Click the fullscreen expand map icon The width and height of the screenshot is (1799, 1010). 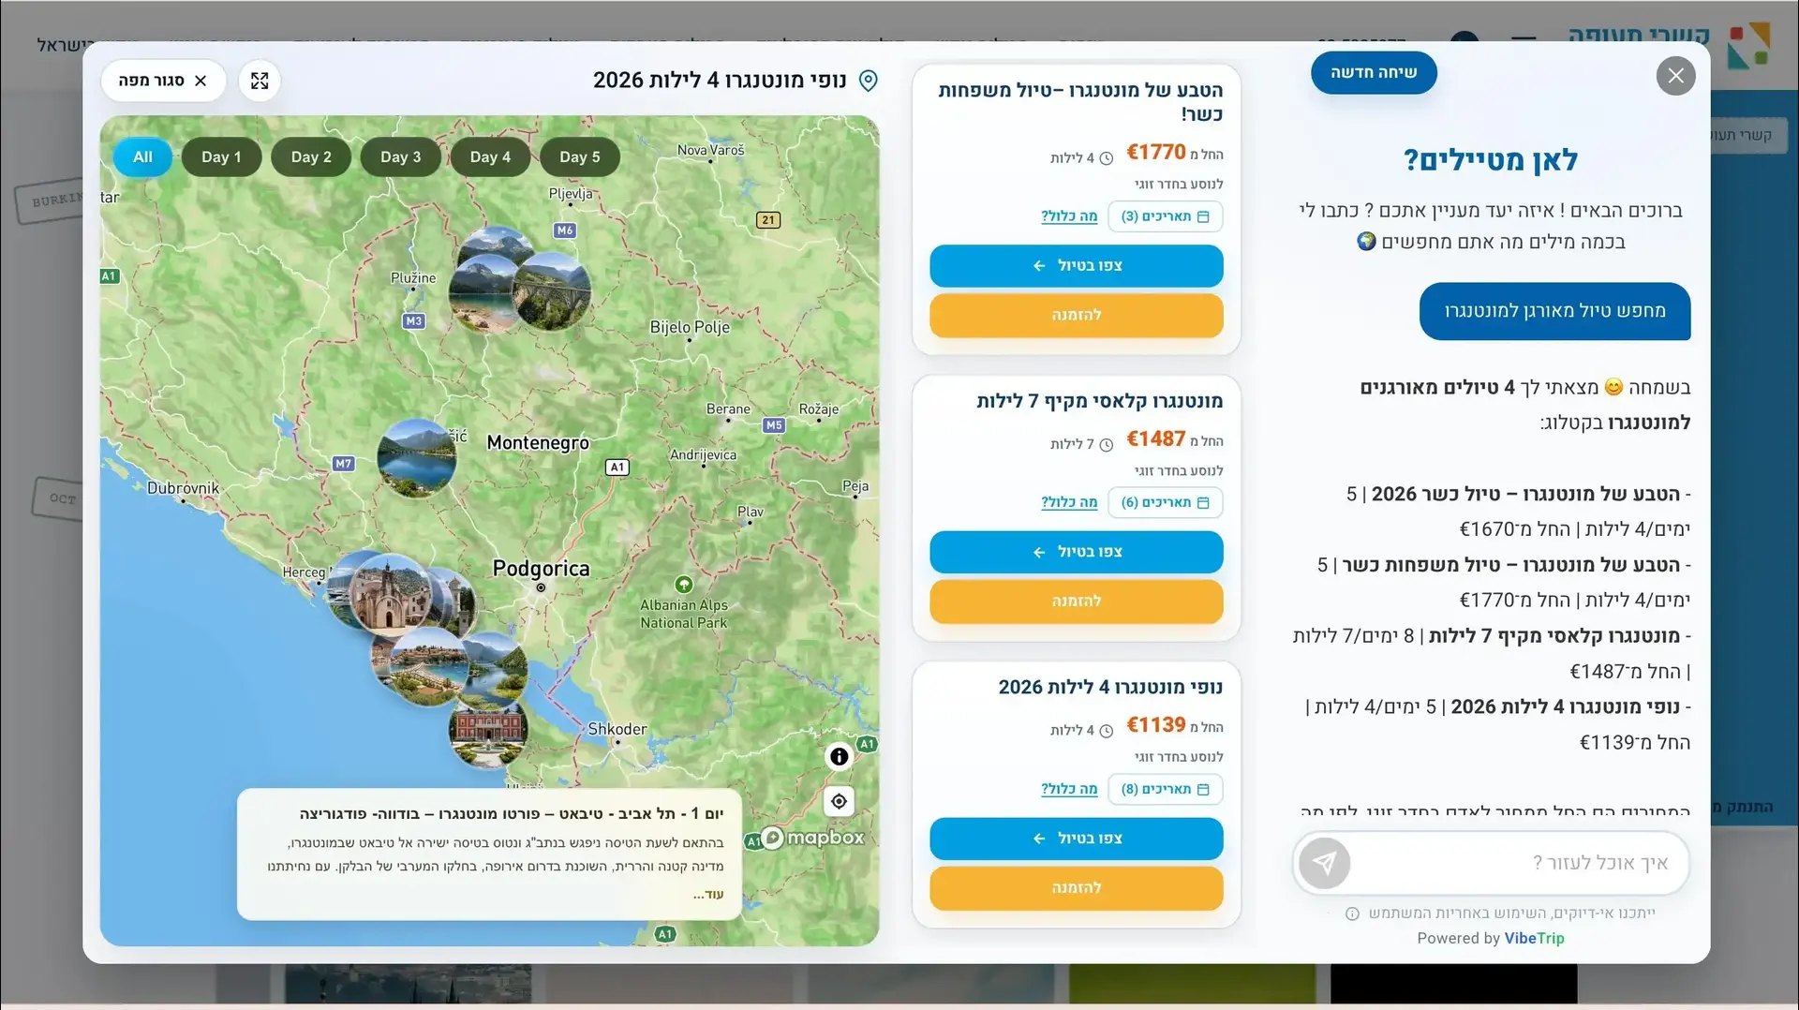click(260, 81)
